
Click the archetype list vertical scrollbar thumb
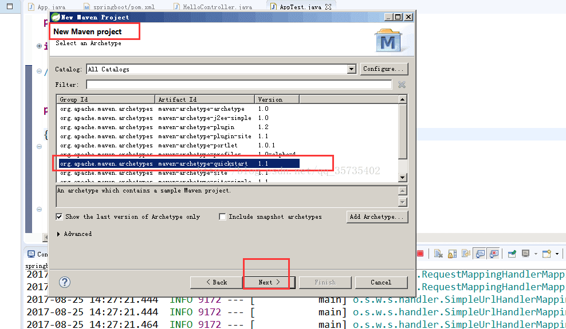point(403,131)
